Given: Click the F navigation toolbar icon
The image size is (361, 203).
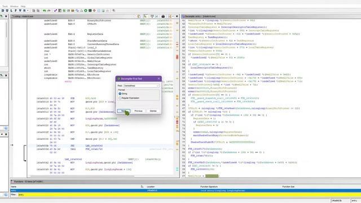Looking at the screenshot, I should click(16, 11).
